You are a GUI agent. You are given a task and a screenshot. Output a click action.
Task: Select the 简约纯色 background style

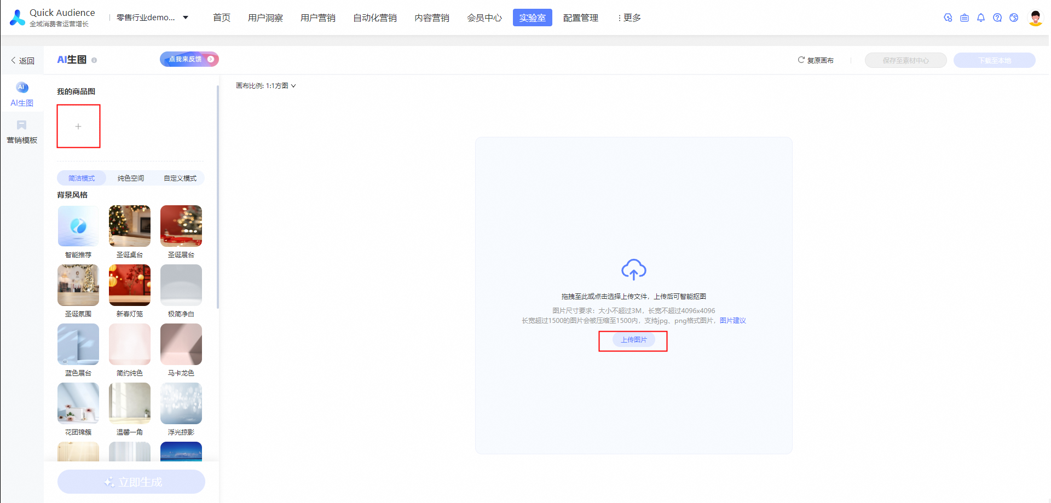coord(130,344)
